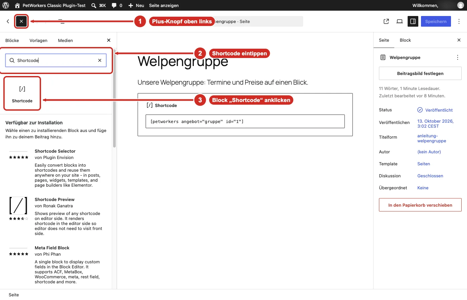Close the block inserter with X toggle
This screenshot has width=467, height=300.
pos(21,21)
